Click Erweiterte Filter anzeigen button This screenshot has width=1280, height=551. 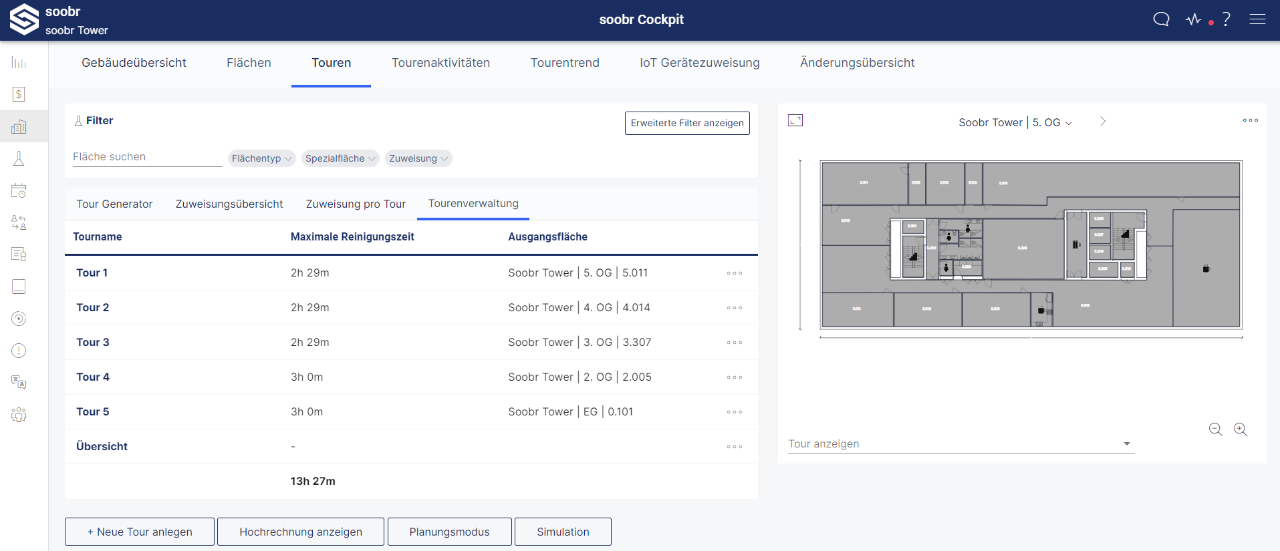(687, 123)
